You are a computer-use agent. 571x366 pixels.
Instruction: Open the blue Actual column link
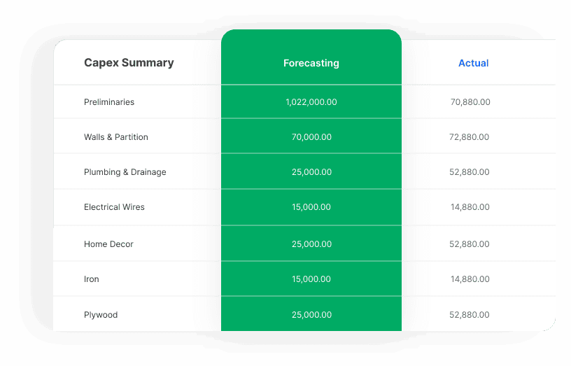473,63
